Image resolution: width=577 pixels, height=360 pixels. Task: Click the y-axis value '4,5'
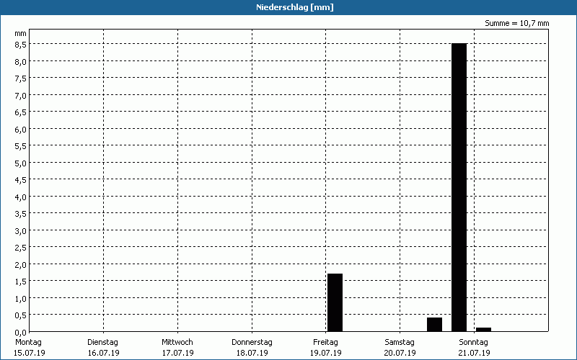[x=21, y=180]
